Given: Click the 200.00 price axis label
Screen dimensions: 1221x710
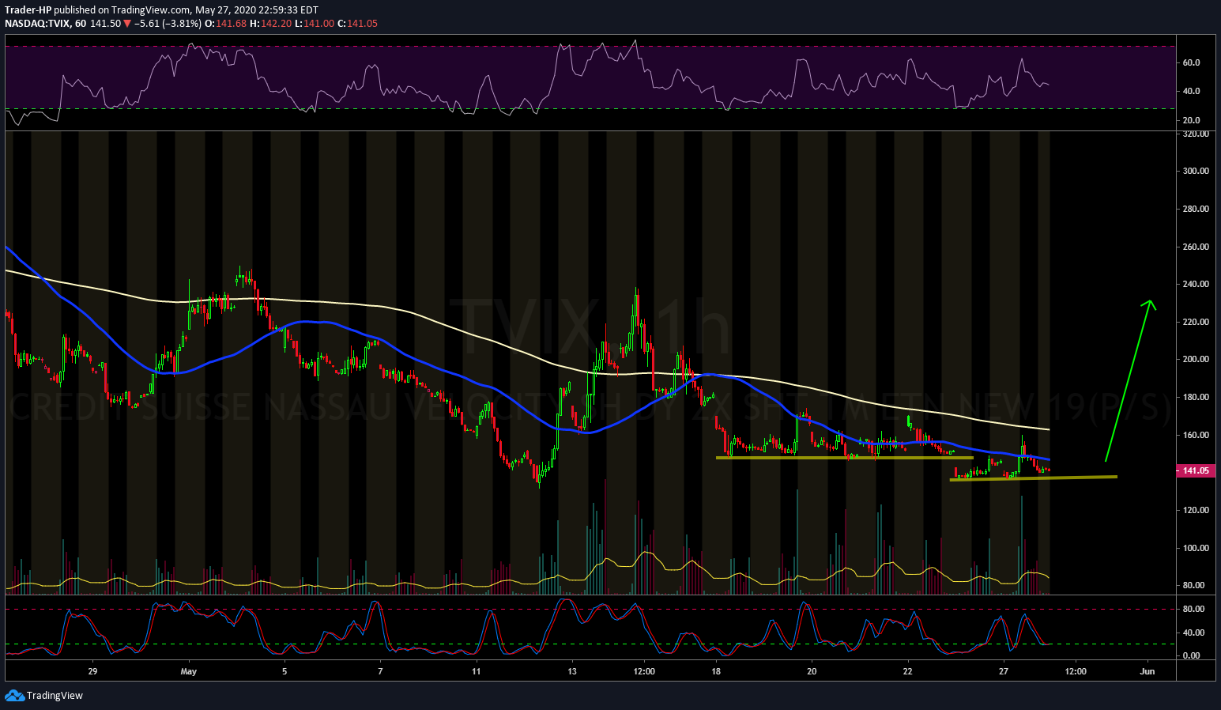Looking at the screenshot, I should pyautogui.click(x=1196, y=359).
